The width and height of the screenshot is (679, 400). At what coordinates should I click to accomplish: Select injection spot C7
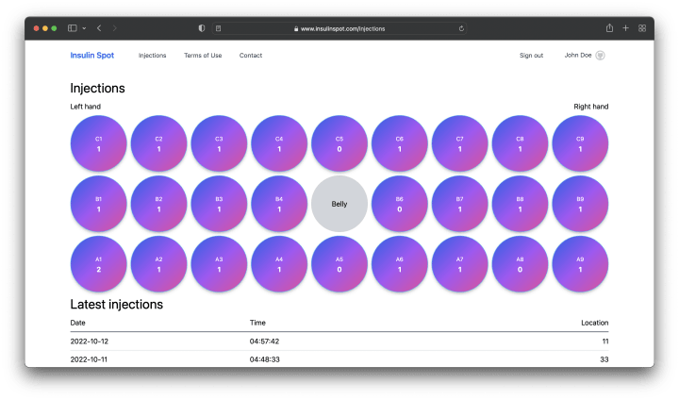460,143
